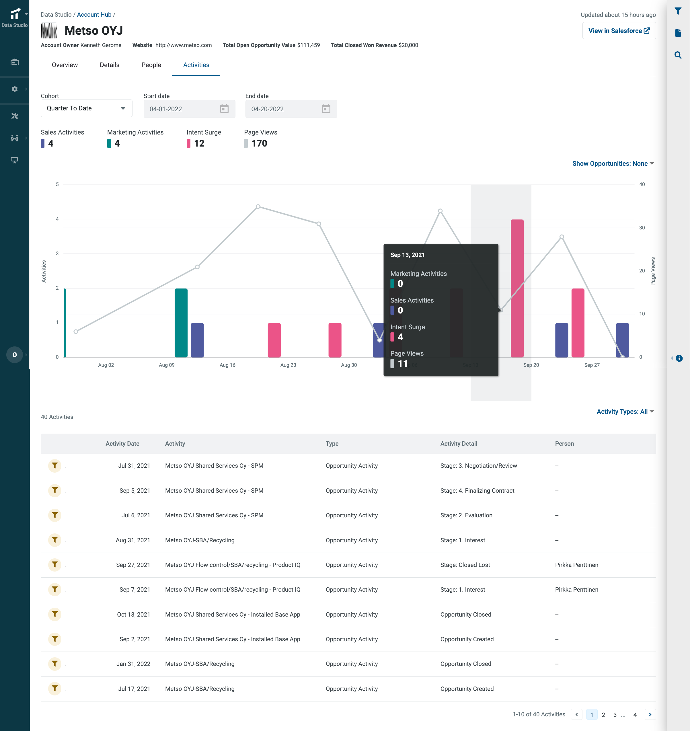The width and height of the screenshot is (690, 731).
Task: Click funnel icon for Aug 31, 2021 row
Action: [55, 540]
